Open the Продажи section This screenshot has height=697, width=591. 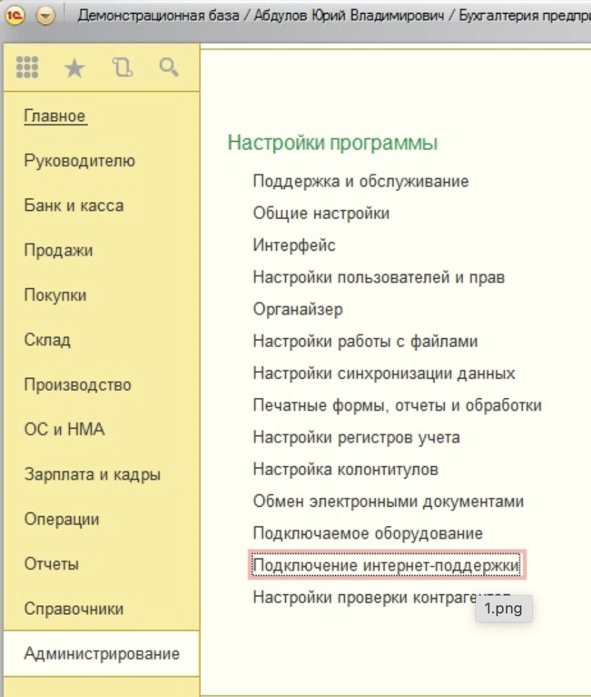[59, 251]
